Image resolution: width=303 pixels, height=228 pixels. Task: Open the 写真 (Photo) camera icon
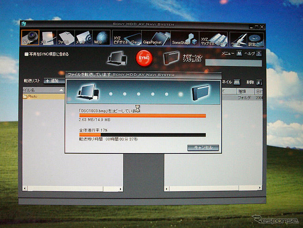point(30,37)
